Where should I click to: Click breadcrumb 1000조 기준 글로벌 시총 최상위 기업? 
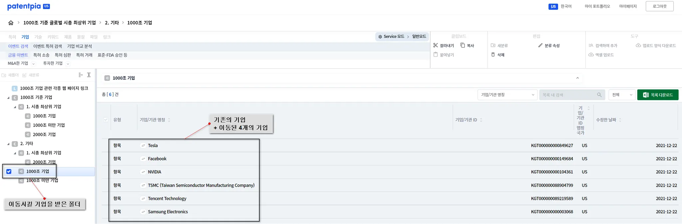[x=60, y=23]
